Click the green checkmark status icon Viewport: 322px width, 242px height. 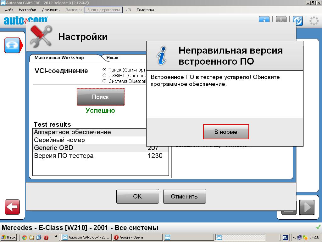coord(318,227)
